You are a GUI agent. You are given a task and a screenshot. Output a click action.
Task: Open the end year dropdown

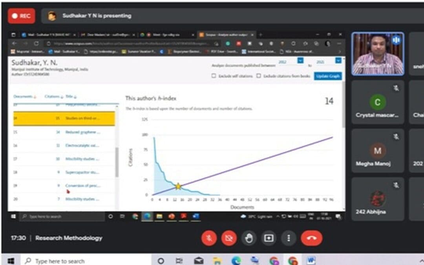[x=338, y=60]
